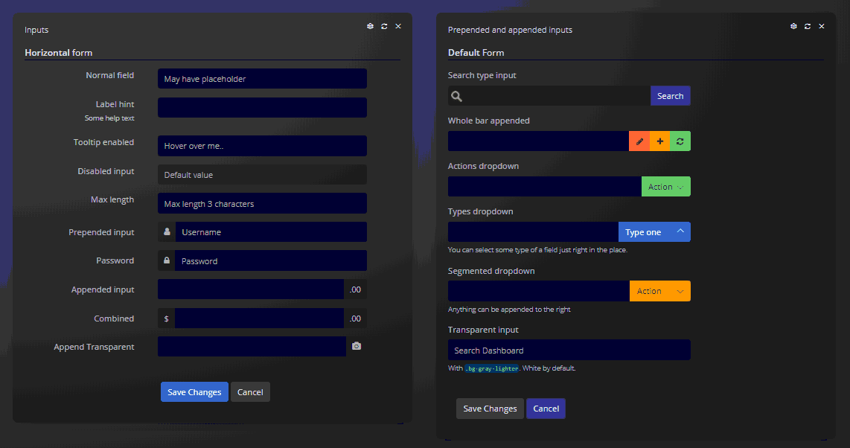The width and height of the screenshot is (850, 448).
Task: Open settings gear on the Inputs panel
Action: click(370, 26)
